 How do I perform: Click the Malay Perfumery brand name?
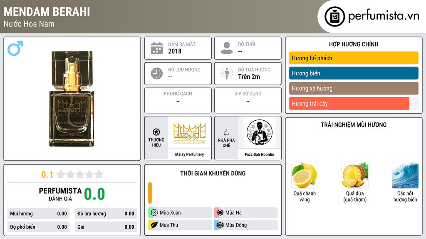coord(189,154)
